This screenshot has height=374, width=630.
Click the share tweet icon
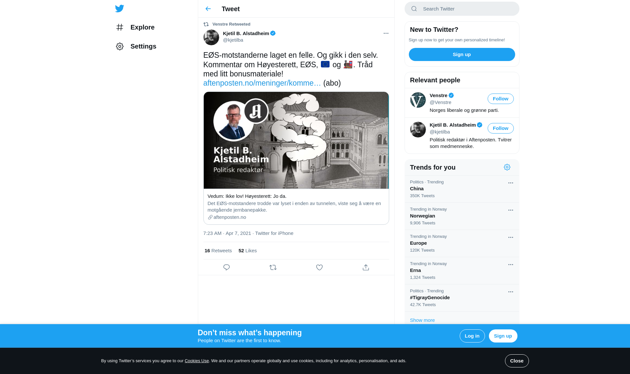click(366, 267)
